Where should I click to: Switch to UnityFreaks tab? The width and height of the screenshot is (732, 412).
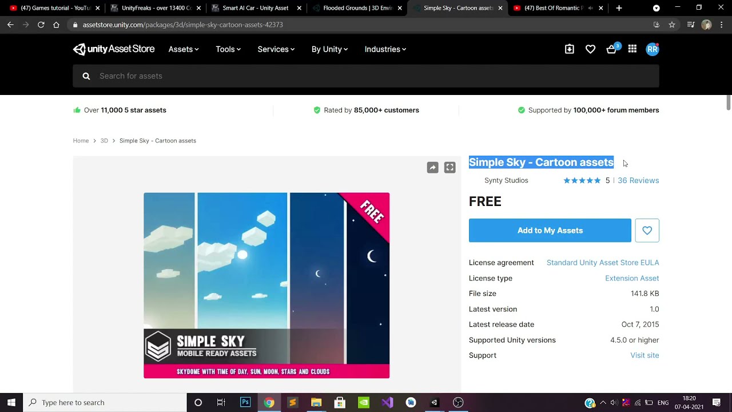[155, 8]
